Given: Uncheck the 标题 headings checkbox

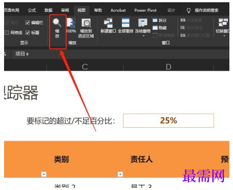Looking at the screenshot, I should (27, 32).
